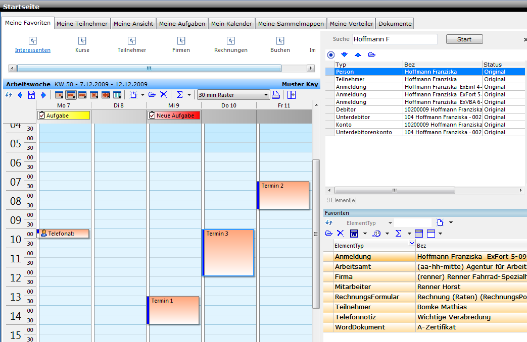
Task: Toggle the checkbox on red Neue Aufgabe task
Action: click(x=152, y=116)
